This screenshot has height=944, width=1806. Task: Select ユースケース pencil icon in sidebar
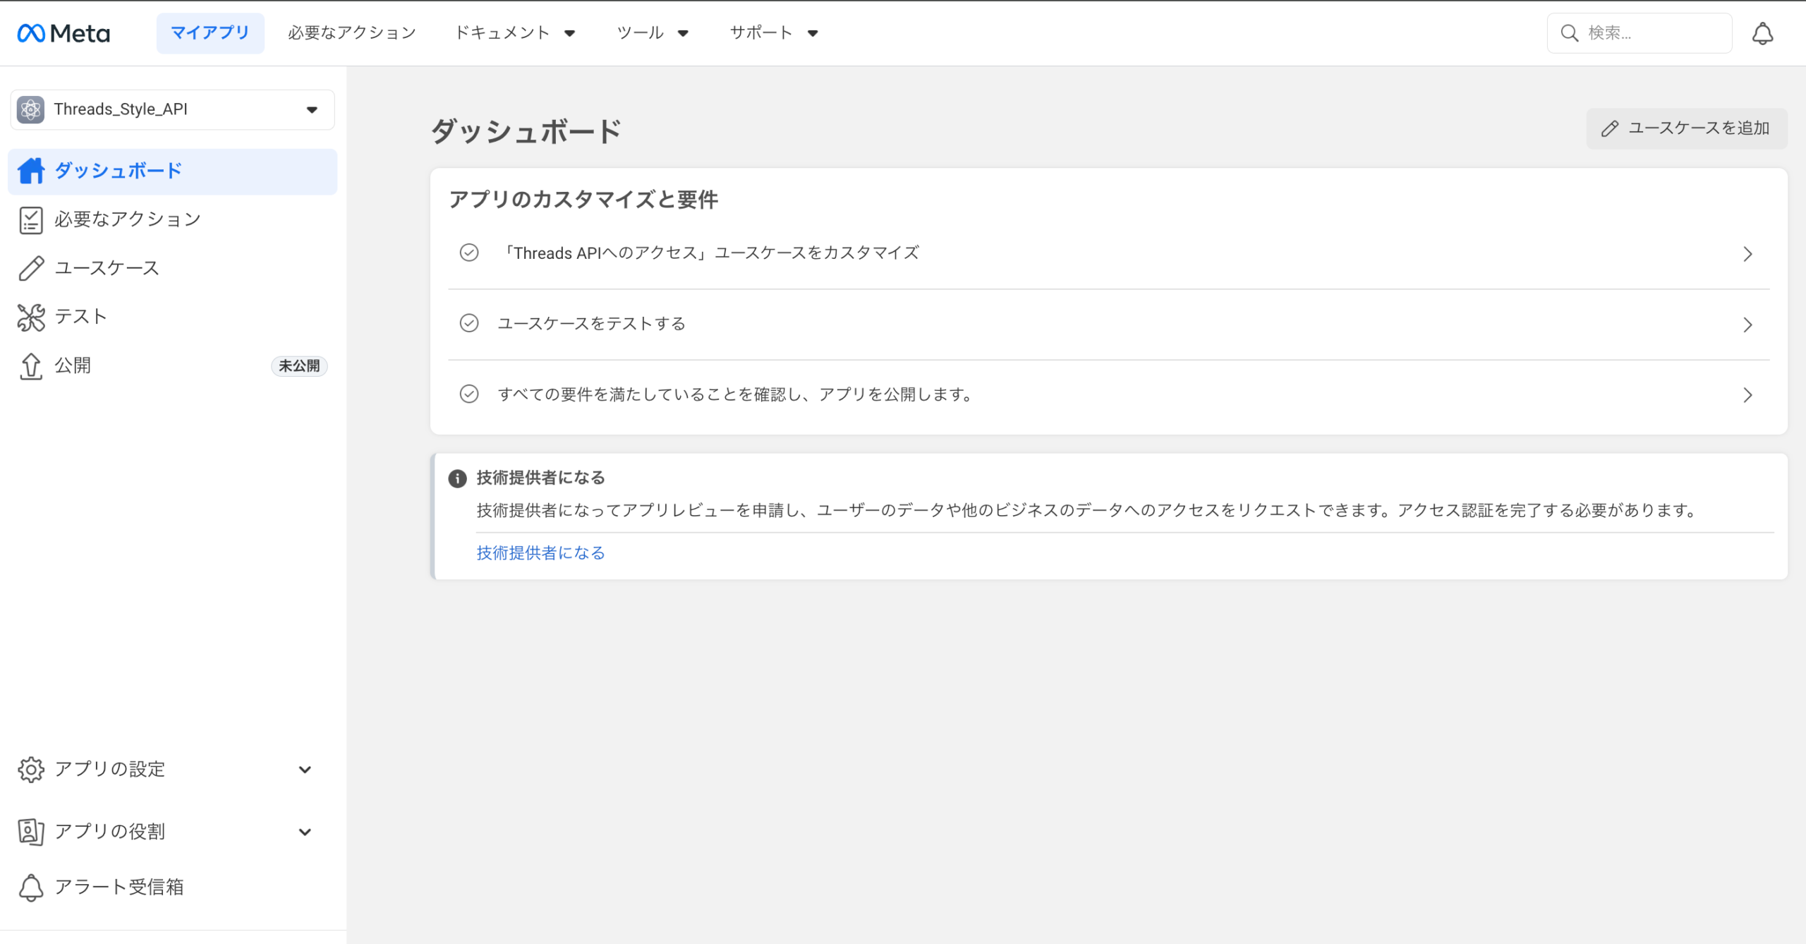point(31,268)
